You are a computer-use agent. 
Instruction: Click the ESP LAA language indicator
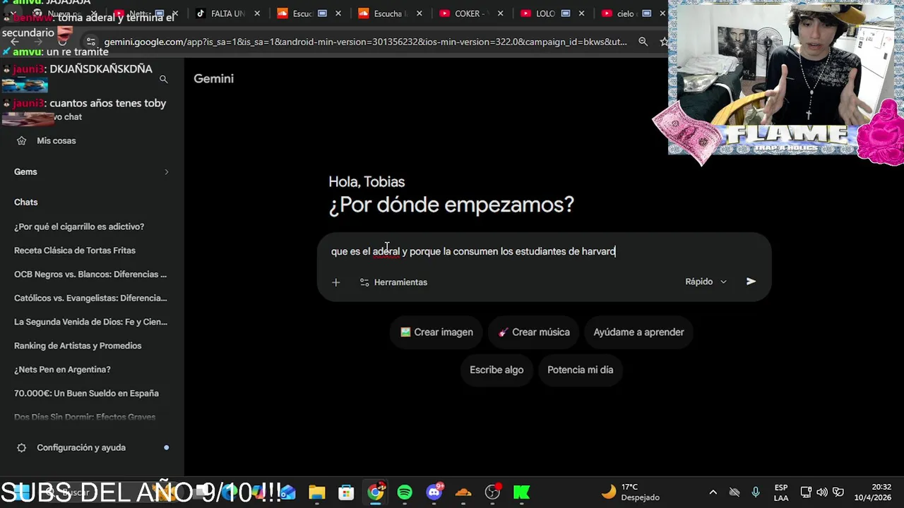tap(781, 492)
